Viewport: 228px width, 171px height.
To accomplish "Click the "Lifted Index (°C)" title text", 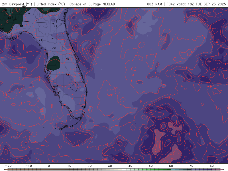I will (51, 4).
